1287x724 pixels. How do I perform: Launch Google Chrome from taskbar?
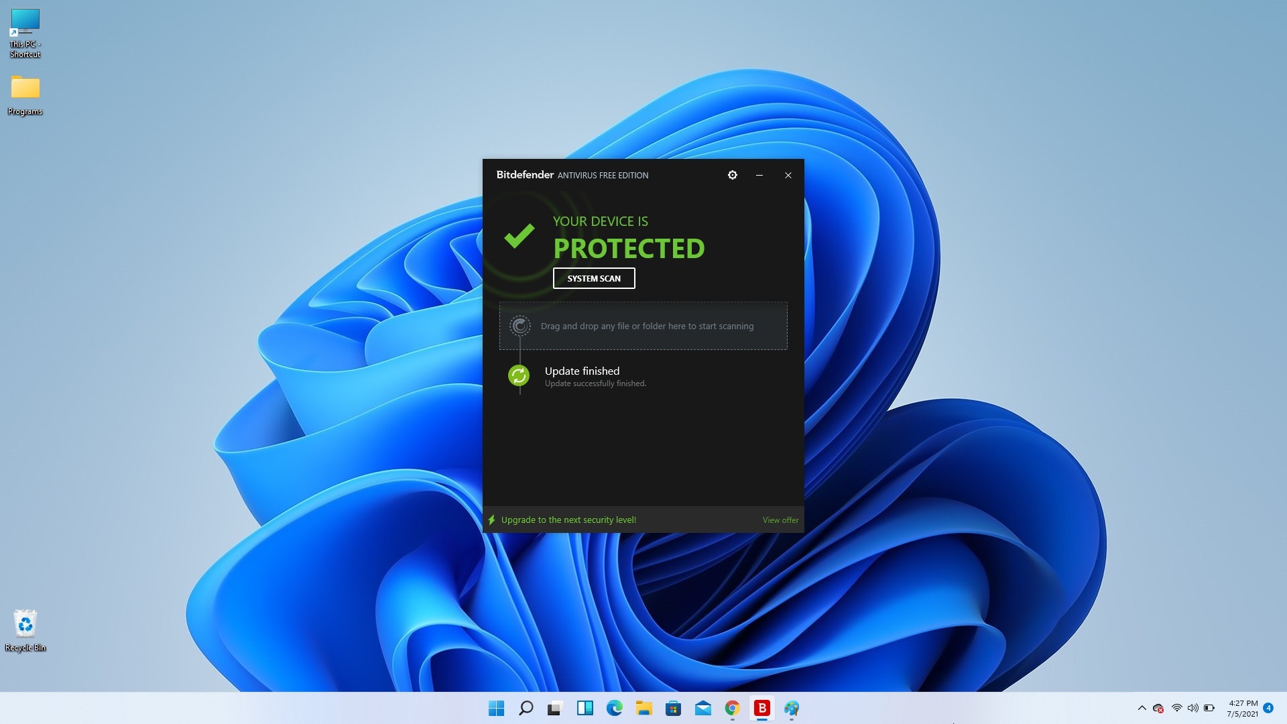(732, 708)
